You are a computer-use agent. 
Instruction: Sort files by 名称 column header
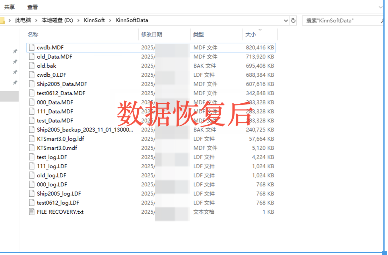(x=33, y=34)
